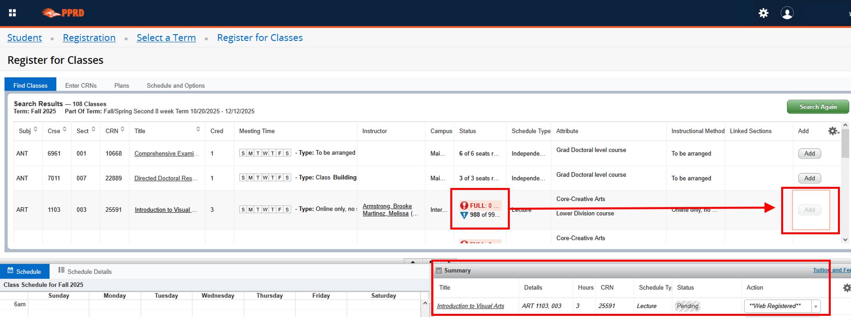This screenshot has height=319, width=851.
Task: Click the red FULL alert icon for ART 1103
Action: click(x=464, y=205)
